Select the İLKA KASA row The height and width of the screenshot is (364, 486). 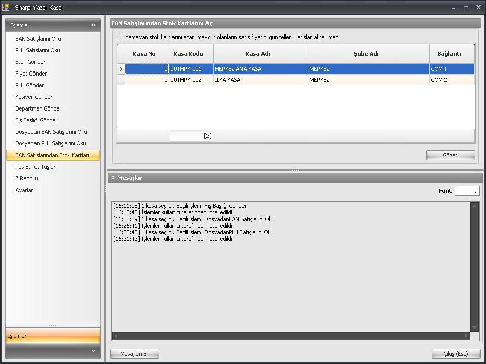(x=296, y=80)
